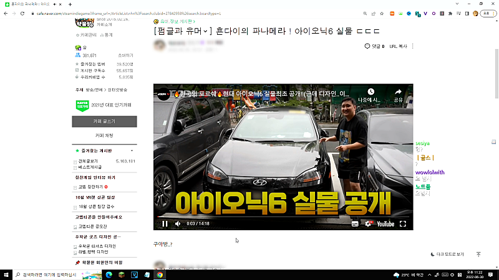This screenshot has width=499, height=280.
Task: Open the browser zoom magnifier icon
Action: click(365, 14)
